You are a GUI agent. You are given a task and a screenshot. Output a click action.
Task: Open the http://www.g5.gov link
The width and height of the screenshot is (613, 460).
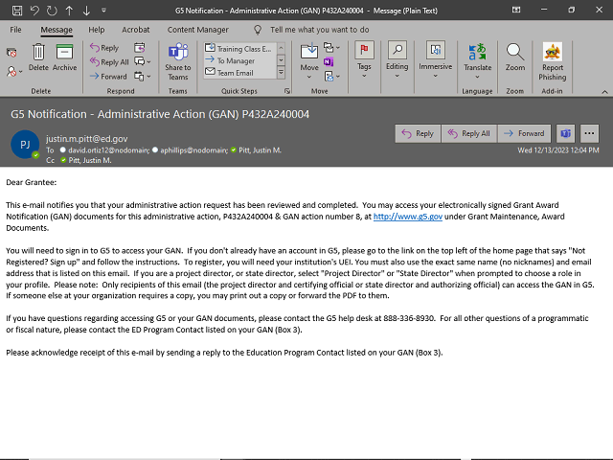pos(408,217)
